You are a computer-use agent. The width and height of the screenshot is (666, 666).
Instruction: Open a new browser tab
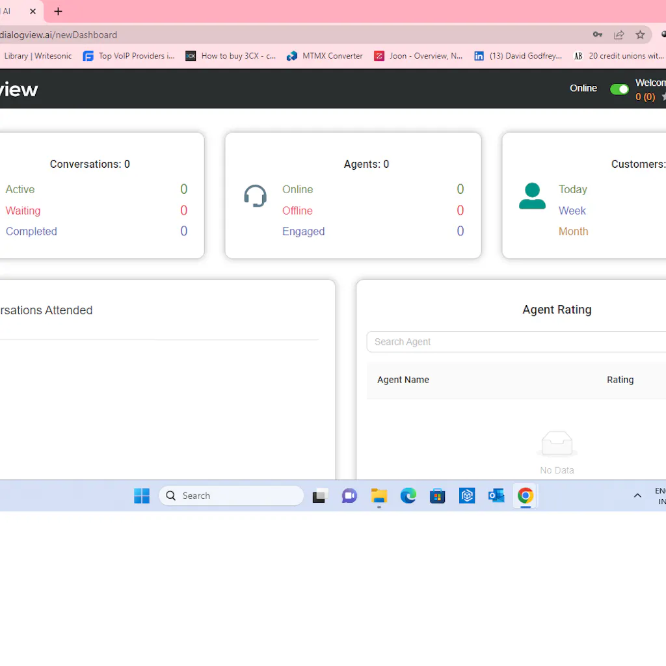click(58, 11)
